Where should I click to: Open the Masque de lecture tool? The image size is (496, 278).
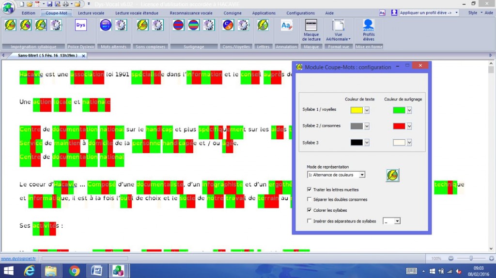click(x=311, y=29)
